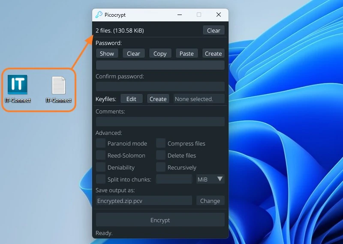Clear the selected files list

click(x=214, y=30)
